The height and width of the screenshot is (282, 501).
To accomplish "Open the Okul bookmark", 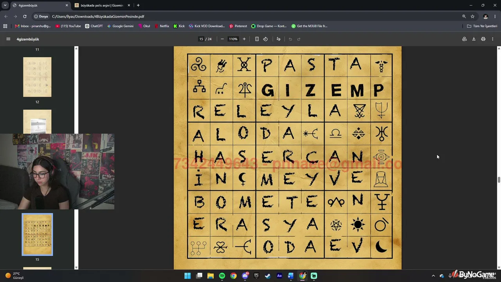I will coord(144,26).
